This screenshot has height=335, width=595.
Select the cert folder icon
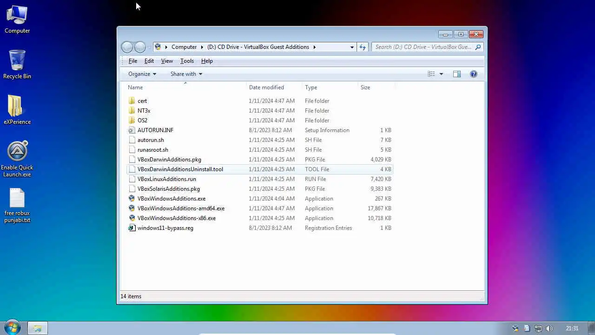[x=132, y=101]
